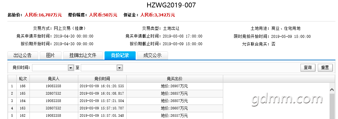
Task: Click bid price 地价:26857万元
Action: coord(174,94)
